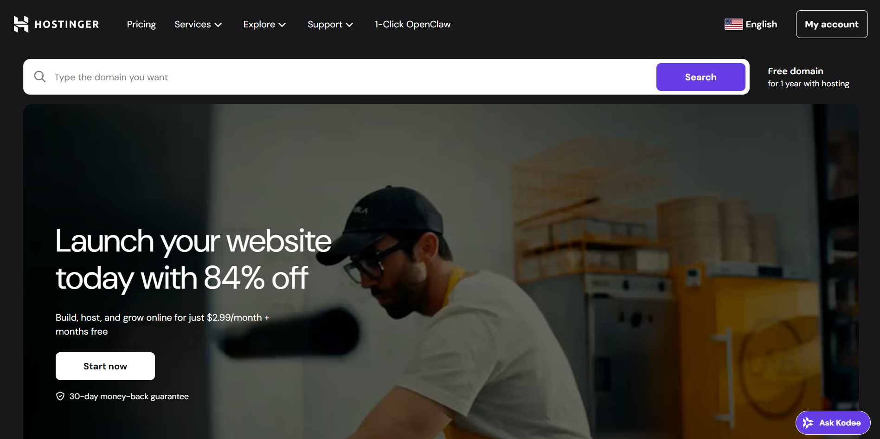Click the purple Search button

coord(700,77)
